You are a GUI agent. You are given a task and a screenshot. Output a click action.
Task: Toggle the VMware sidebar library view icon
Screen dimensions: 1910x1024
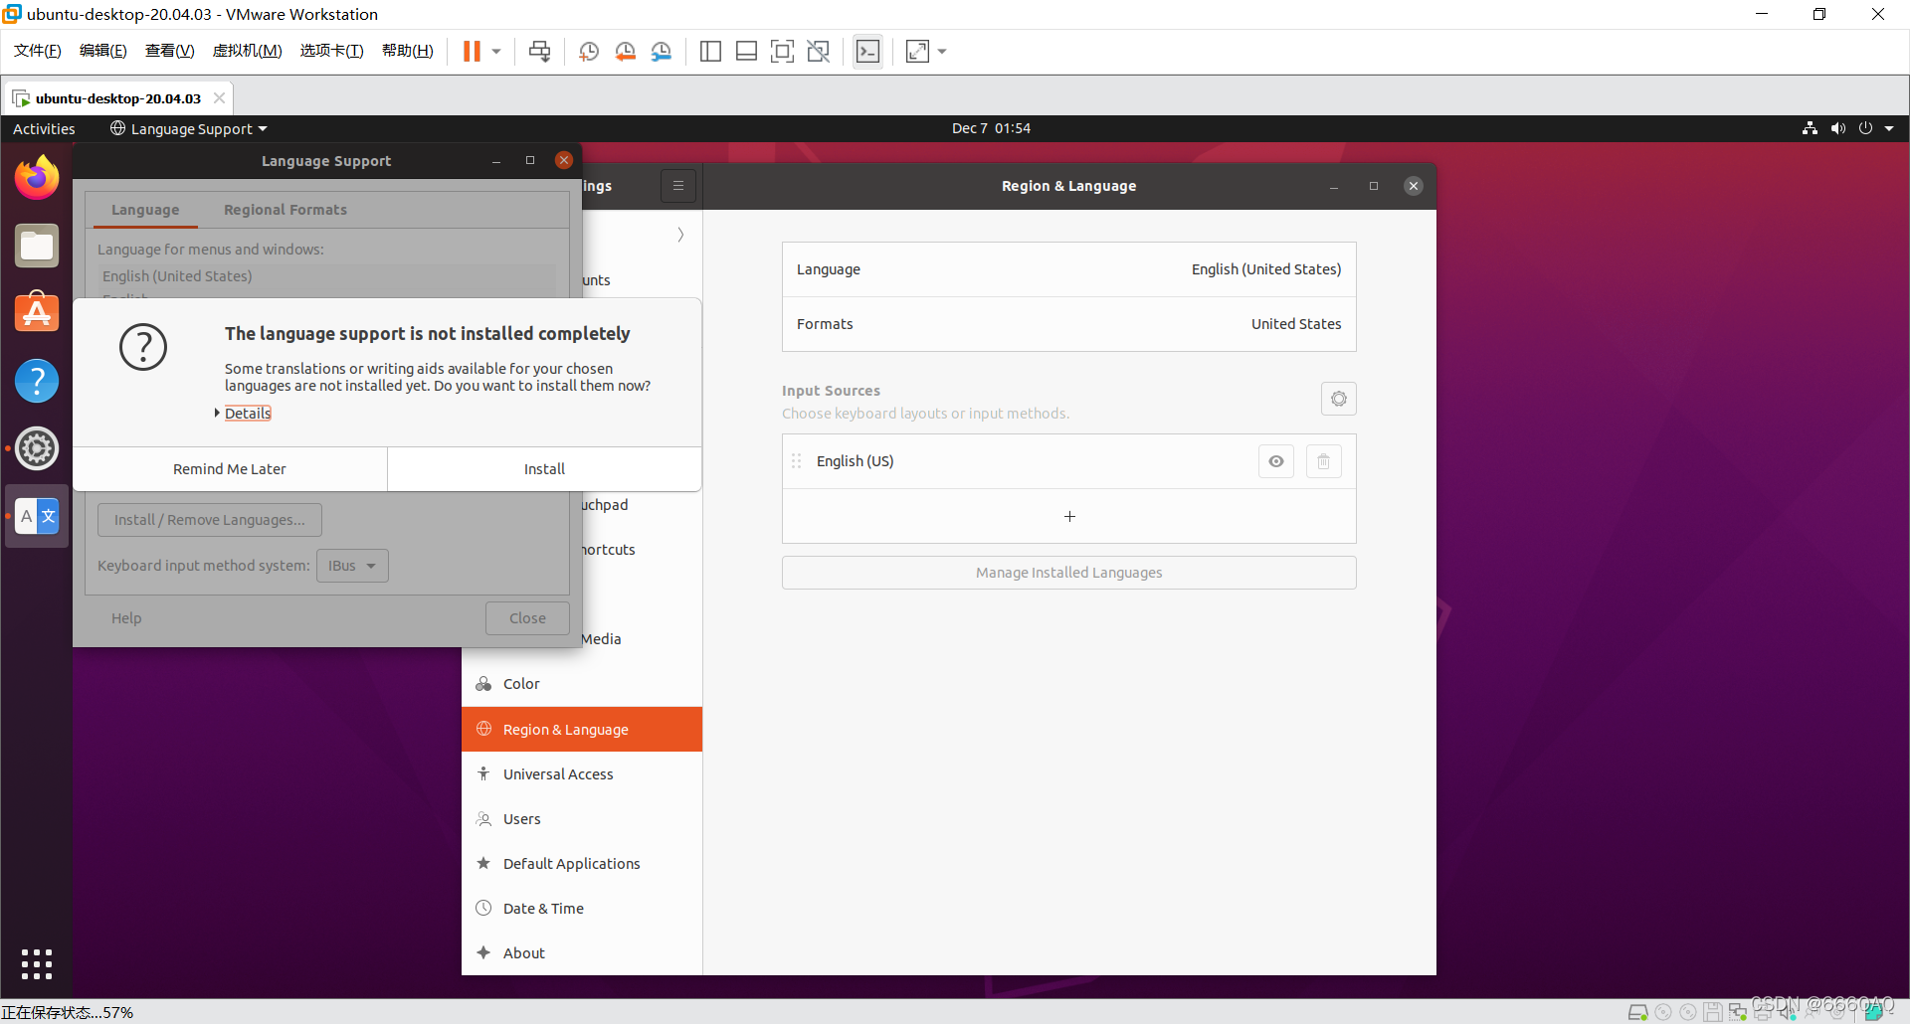(710, 51)
